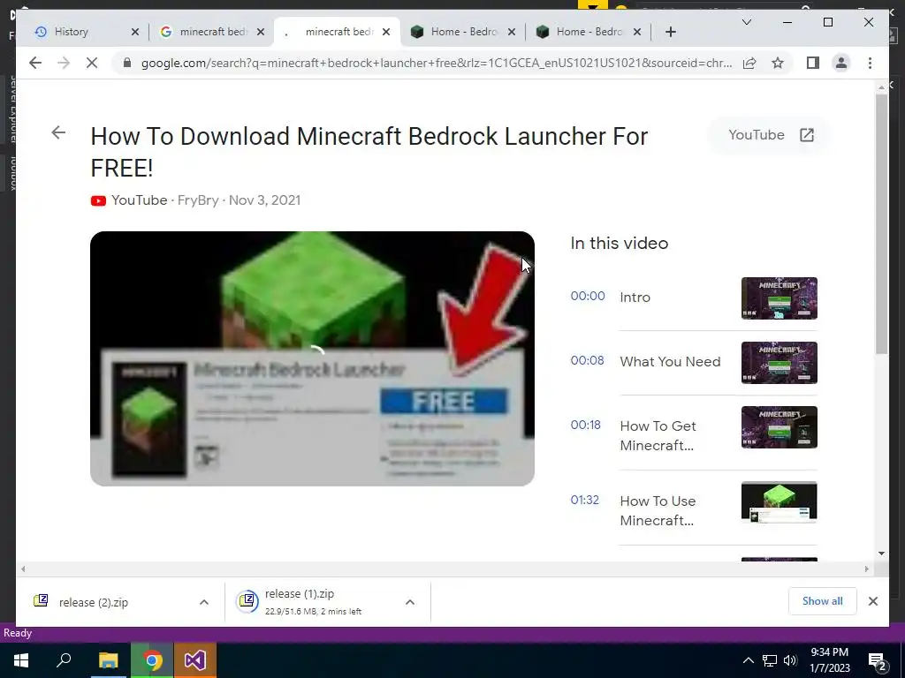
Task: Jump to the 00:18 timestamp
Action: 585,425
